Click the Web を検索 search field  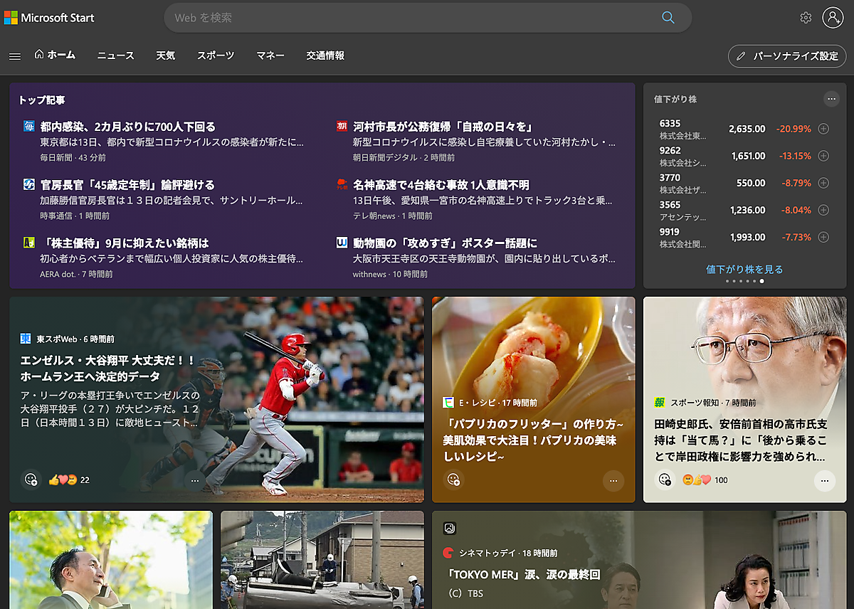413,18
